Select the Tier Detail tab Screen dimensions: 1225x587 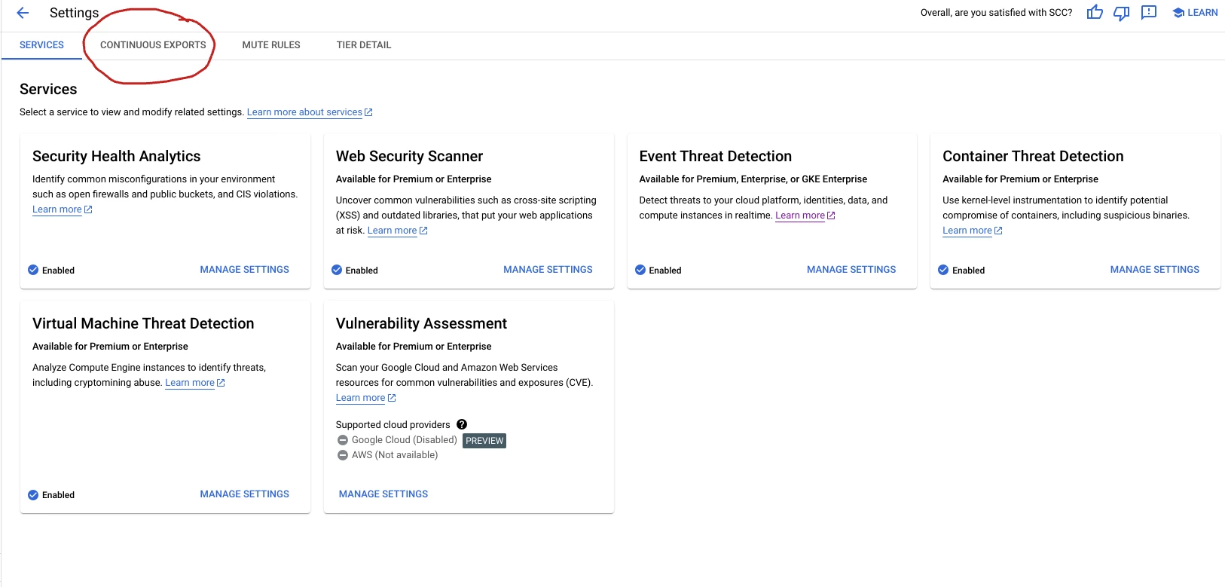click(x=364, y=45)
